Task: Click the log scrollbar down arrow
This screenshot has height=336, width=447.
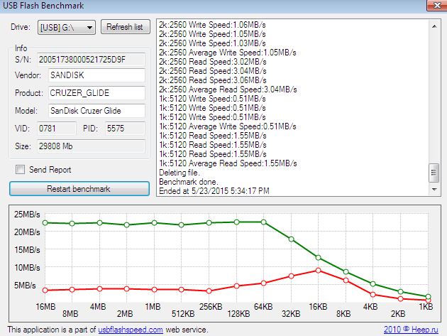Action: click(434, 189)
